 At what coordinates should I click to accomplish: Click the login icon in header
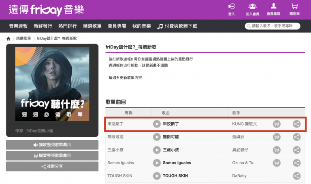pos(232,9)
